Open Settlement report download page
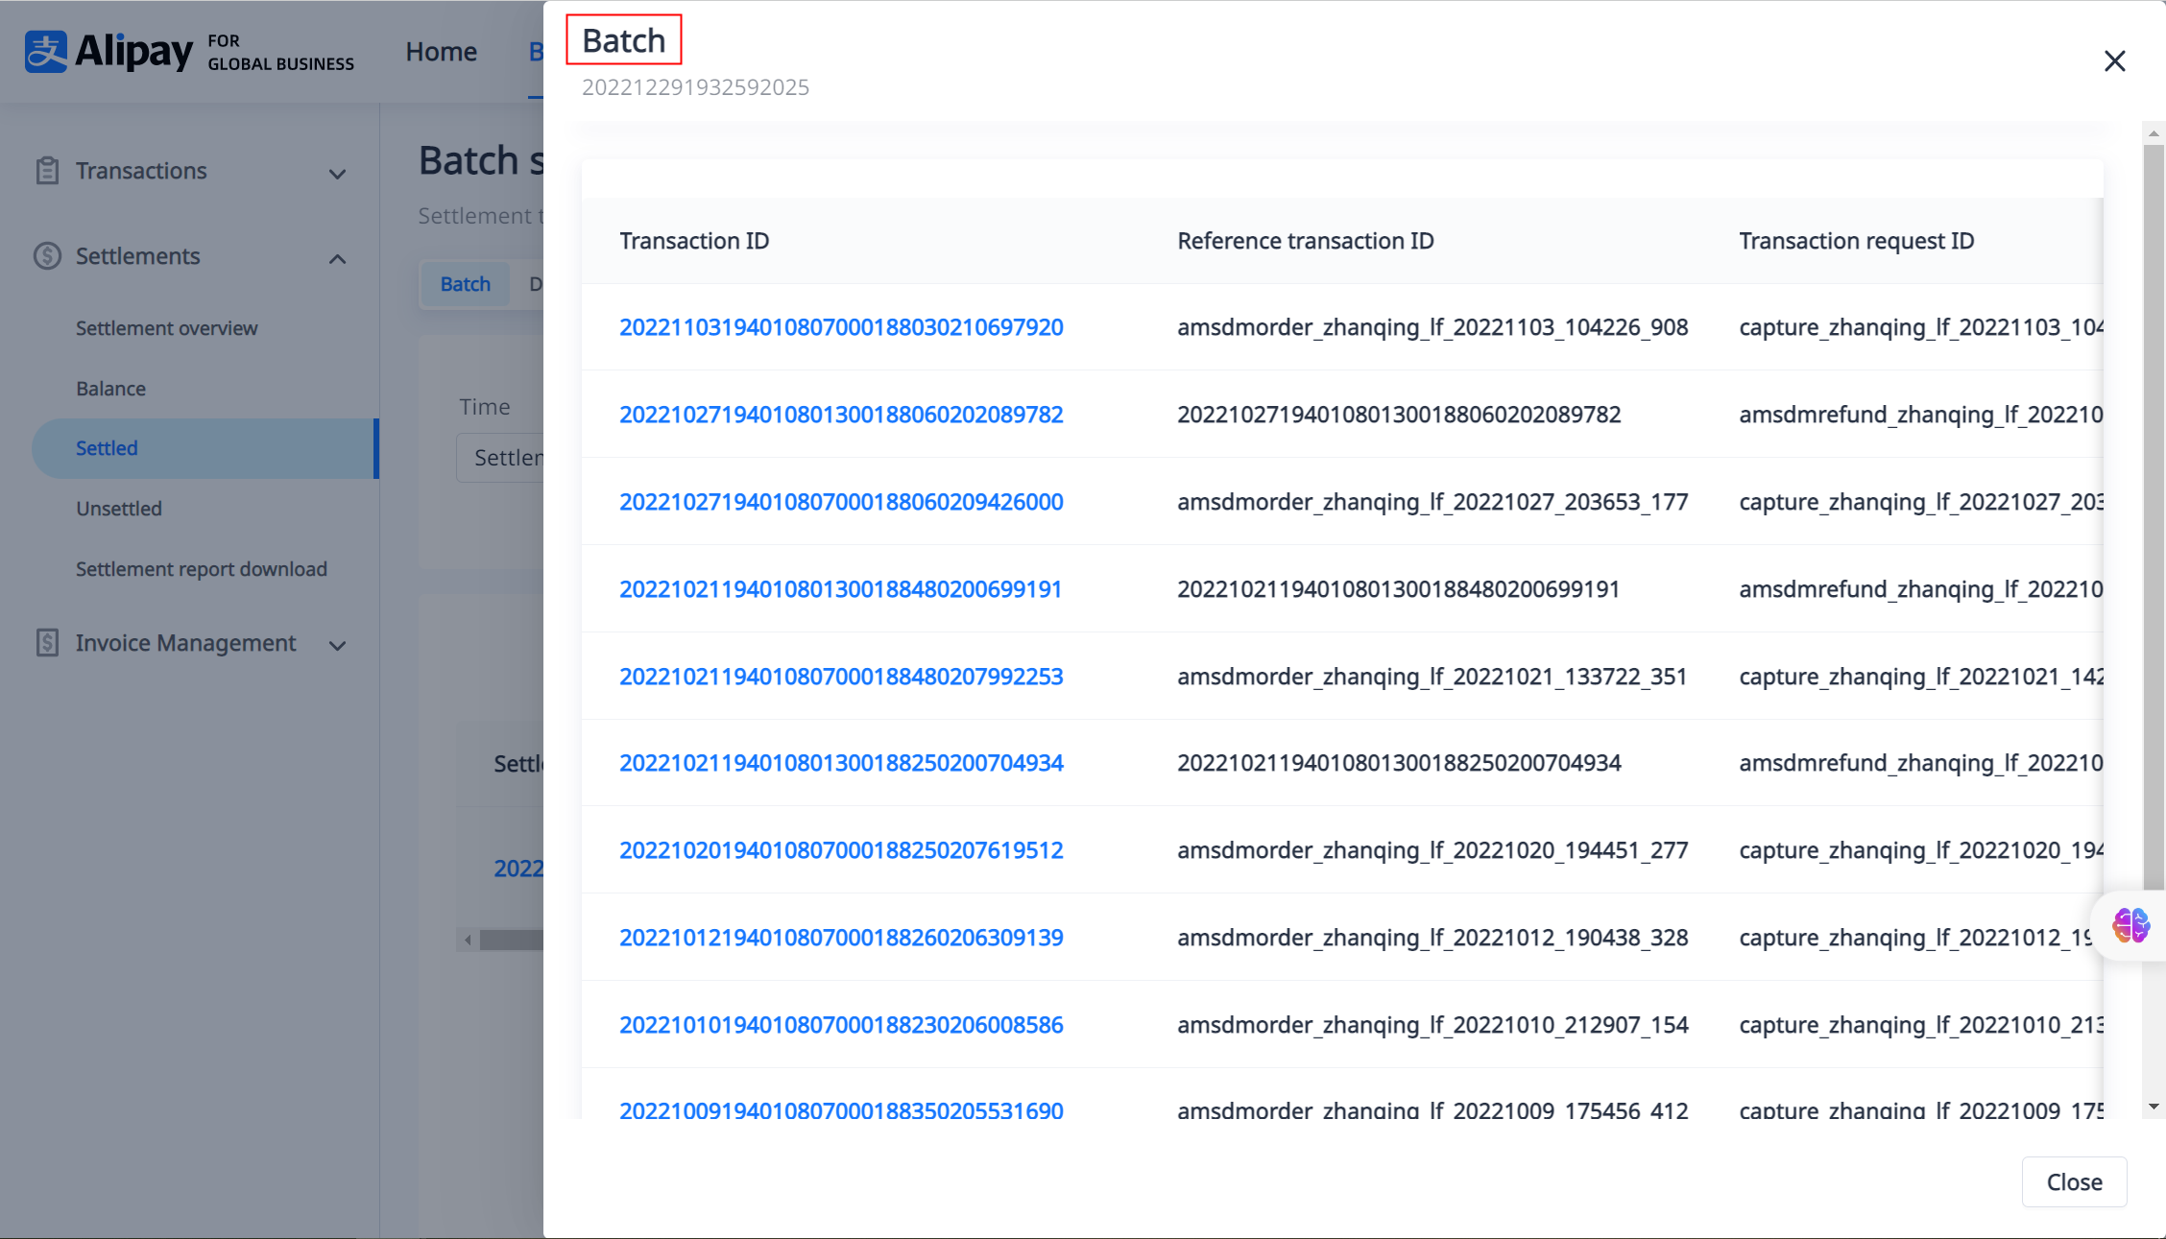This screenshot has height=1239, width=2166. [202, 569]
